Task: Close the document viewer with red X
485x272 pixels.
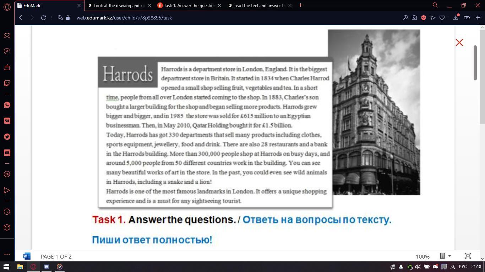Action: tap(459, 42)
